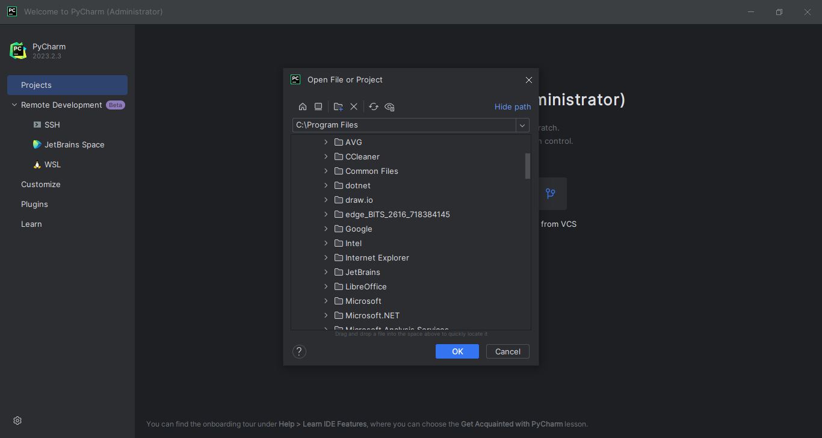Screen dimensions: 822x438
Task: Collapse the Remote Development section
Action: [x=14, y=105]
